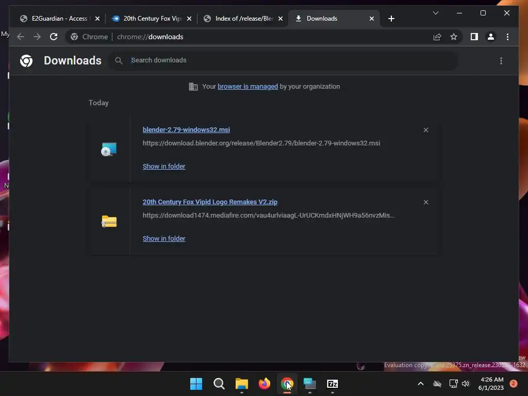Open blender-2.79-windows32.msi file link
The image size is (528, 396).
point(186,129)
